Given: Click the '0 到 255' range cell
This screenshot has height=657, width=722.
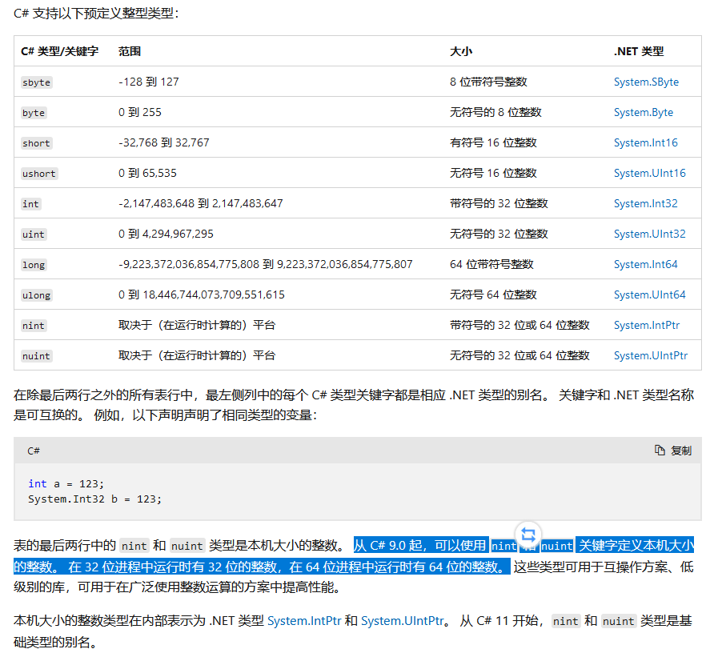Looking at the screenshot, I should [x=140, y=112].
